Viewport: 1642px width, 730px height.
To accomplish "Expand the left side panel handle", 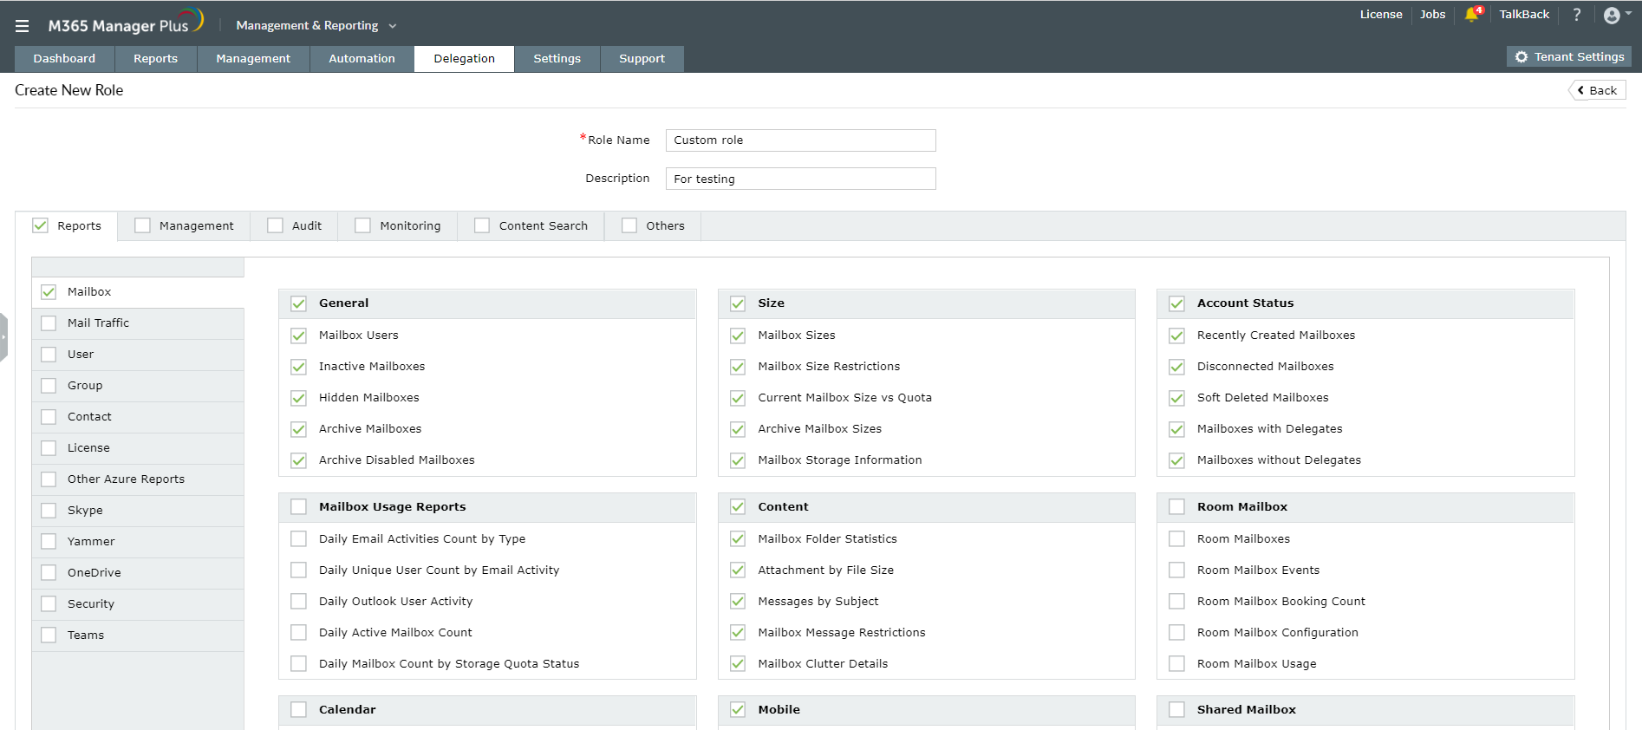I will pos(3,337).
